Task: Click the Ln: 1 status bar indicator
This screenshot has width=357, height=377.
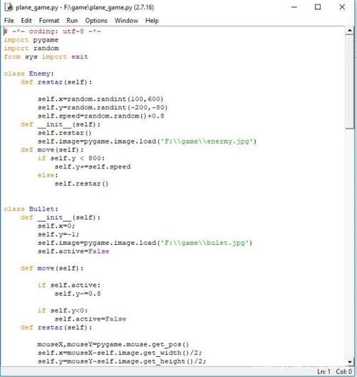Action: click(x=323, y=371)
